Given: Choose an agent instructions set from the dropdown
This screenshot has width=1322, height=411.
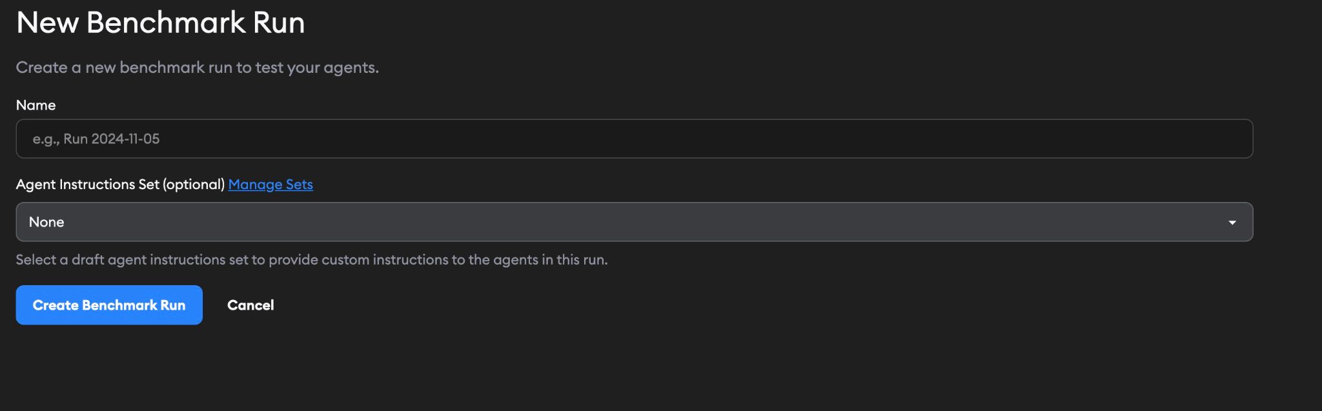Looking at the screenshot, I should click(633, 221).
